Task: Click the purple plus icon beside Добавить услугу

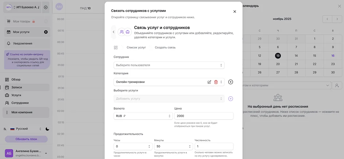Action: pos(231,99)
